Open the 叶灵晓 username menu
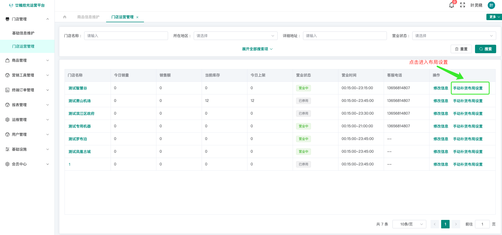This screenshot has height=235, width=502. tap(476, 5)
